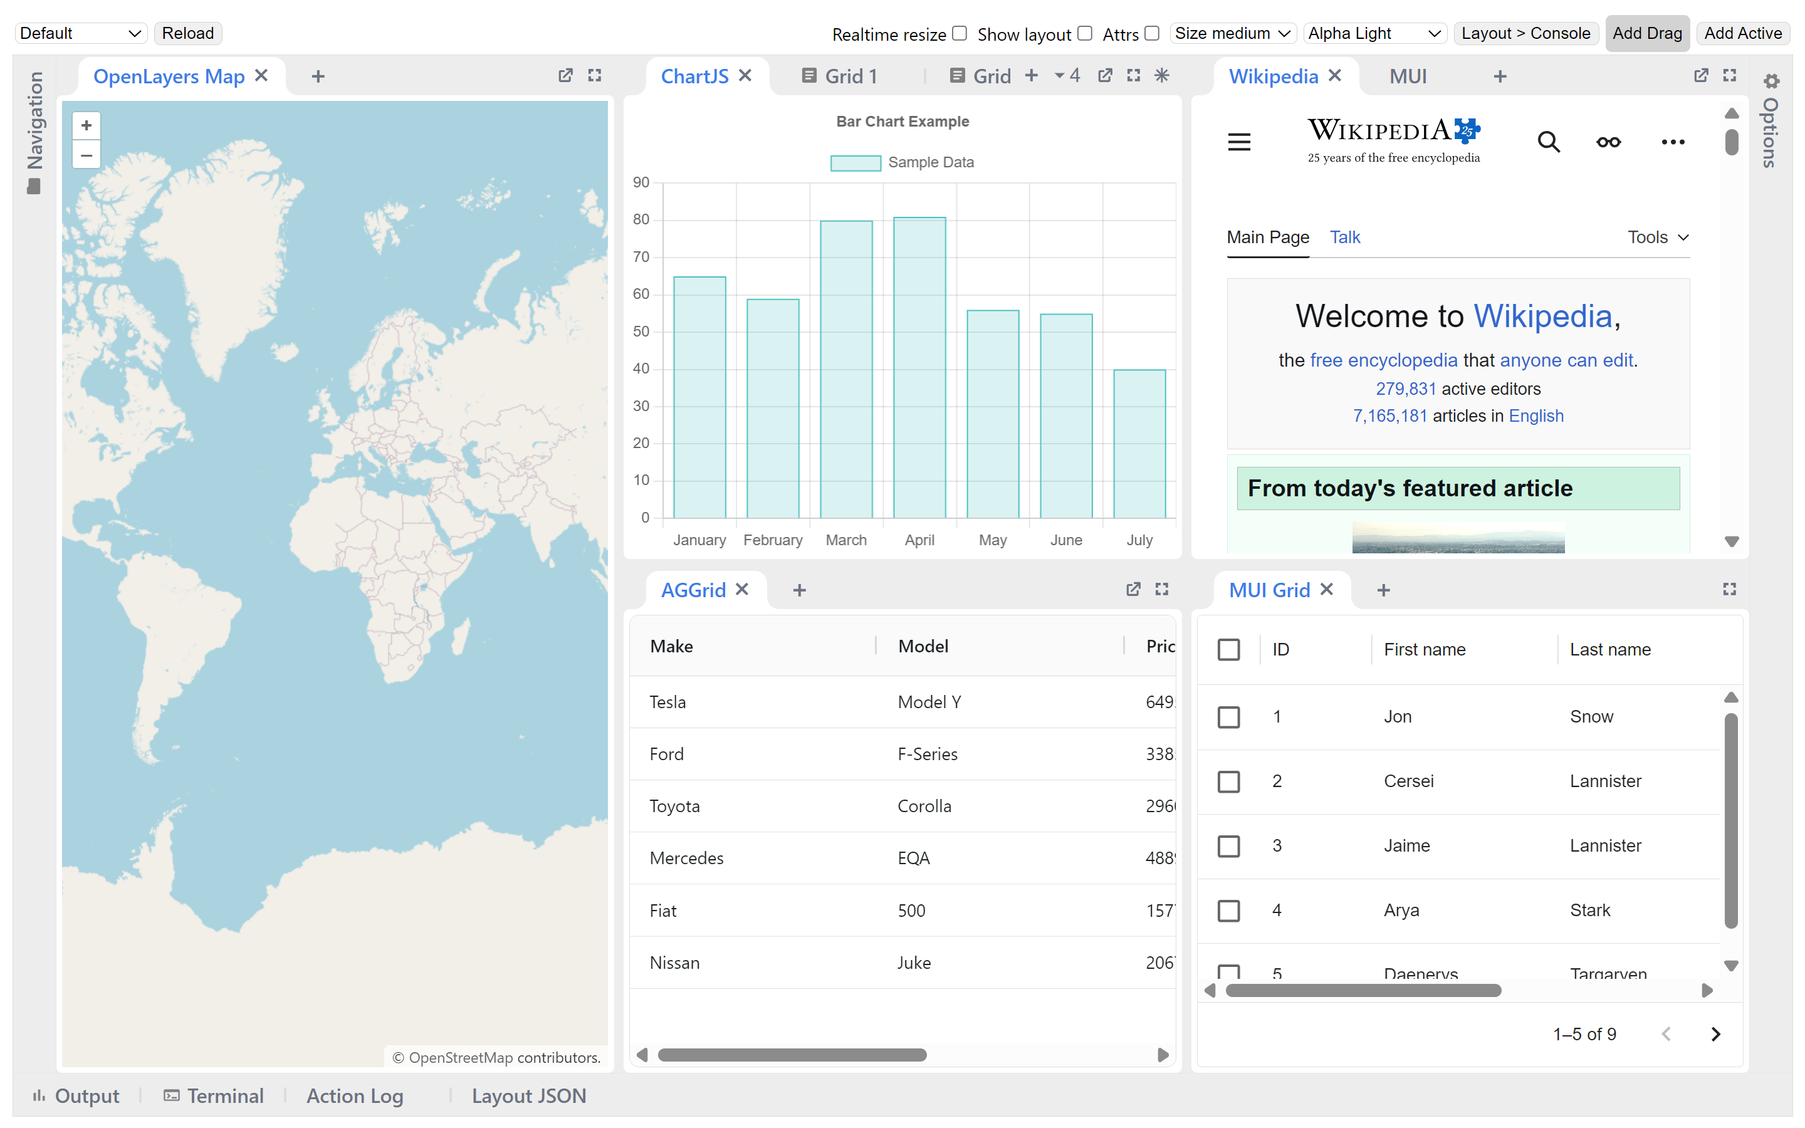This screenshot has height=1128, width=1805.
Task: Click the Reload button
Action: [x=188, y=34]
